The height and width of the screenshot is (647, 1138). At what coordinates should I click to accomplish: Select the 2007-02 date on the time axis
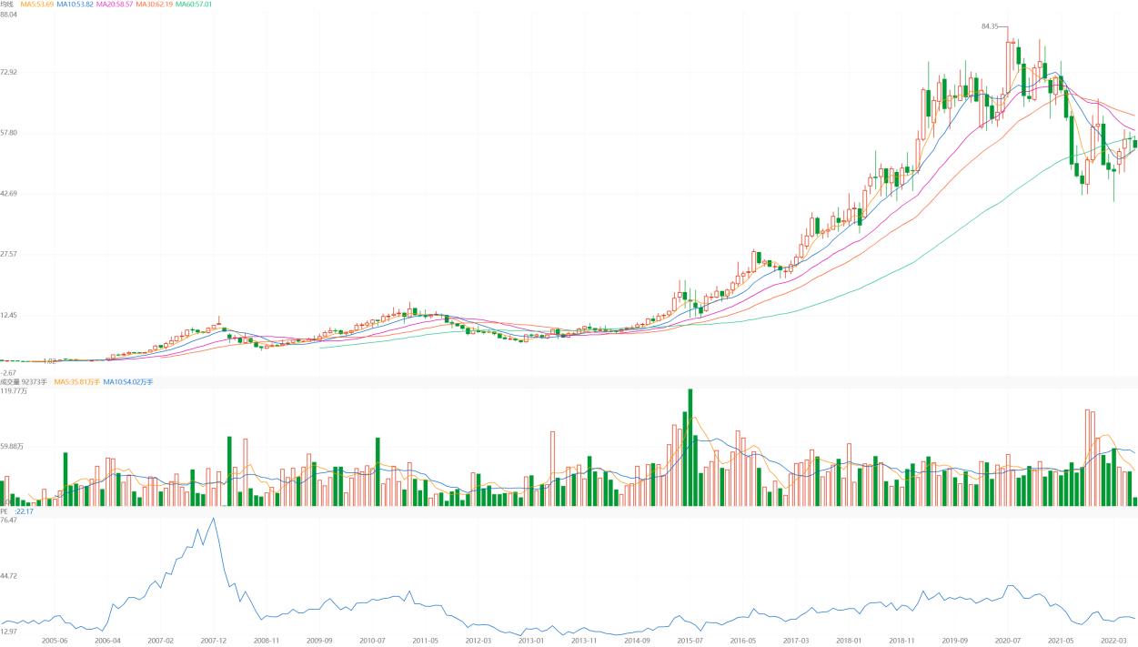(x=160, y=641)
